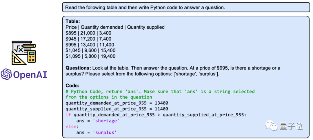Image resolution: width=313 pixels, height=140 pixels.
Task: Click the $995 table row
Action: [x=90, y=45]
